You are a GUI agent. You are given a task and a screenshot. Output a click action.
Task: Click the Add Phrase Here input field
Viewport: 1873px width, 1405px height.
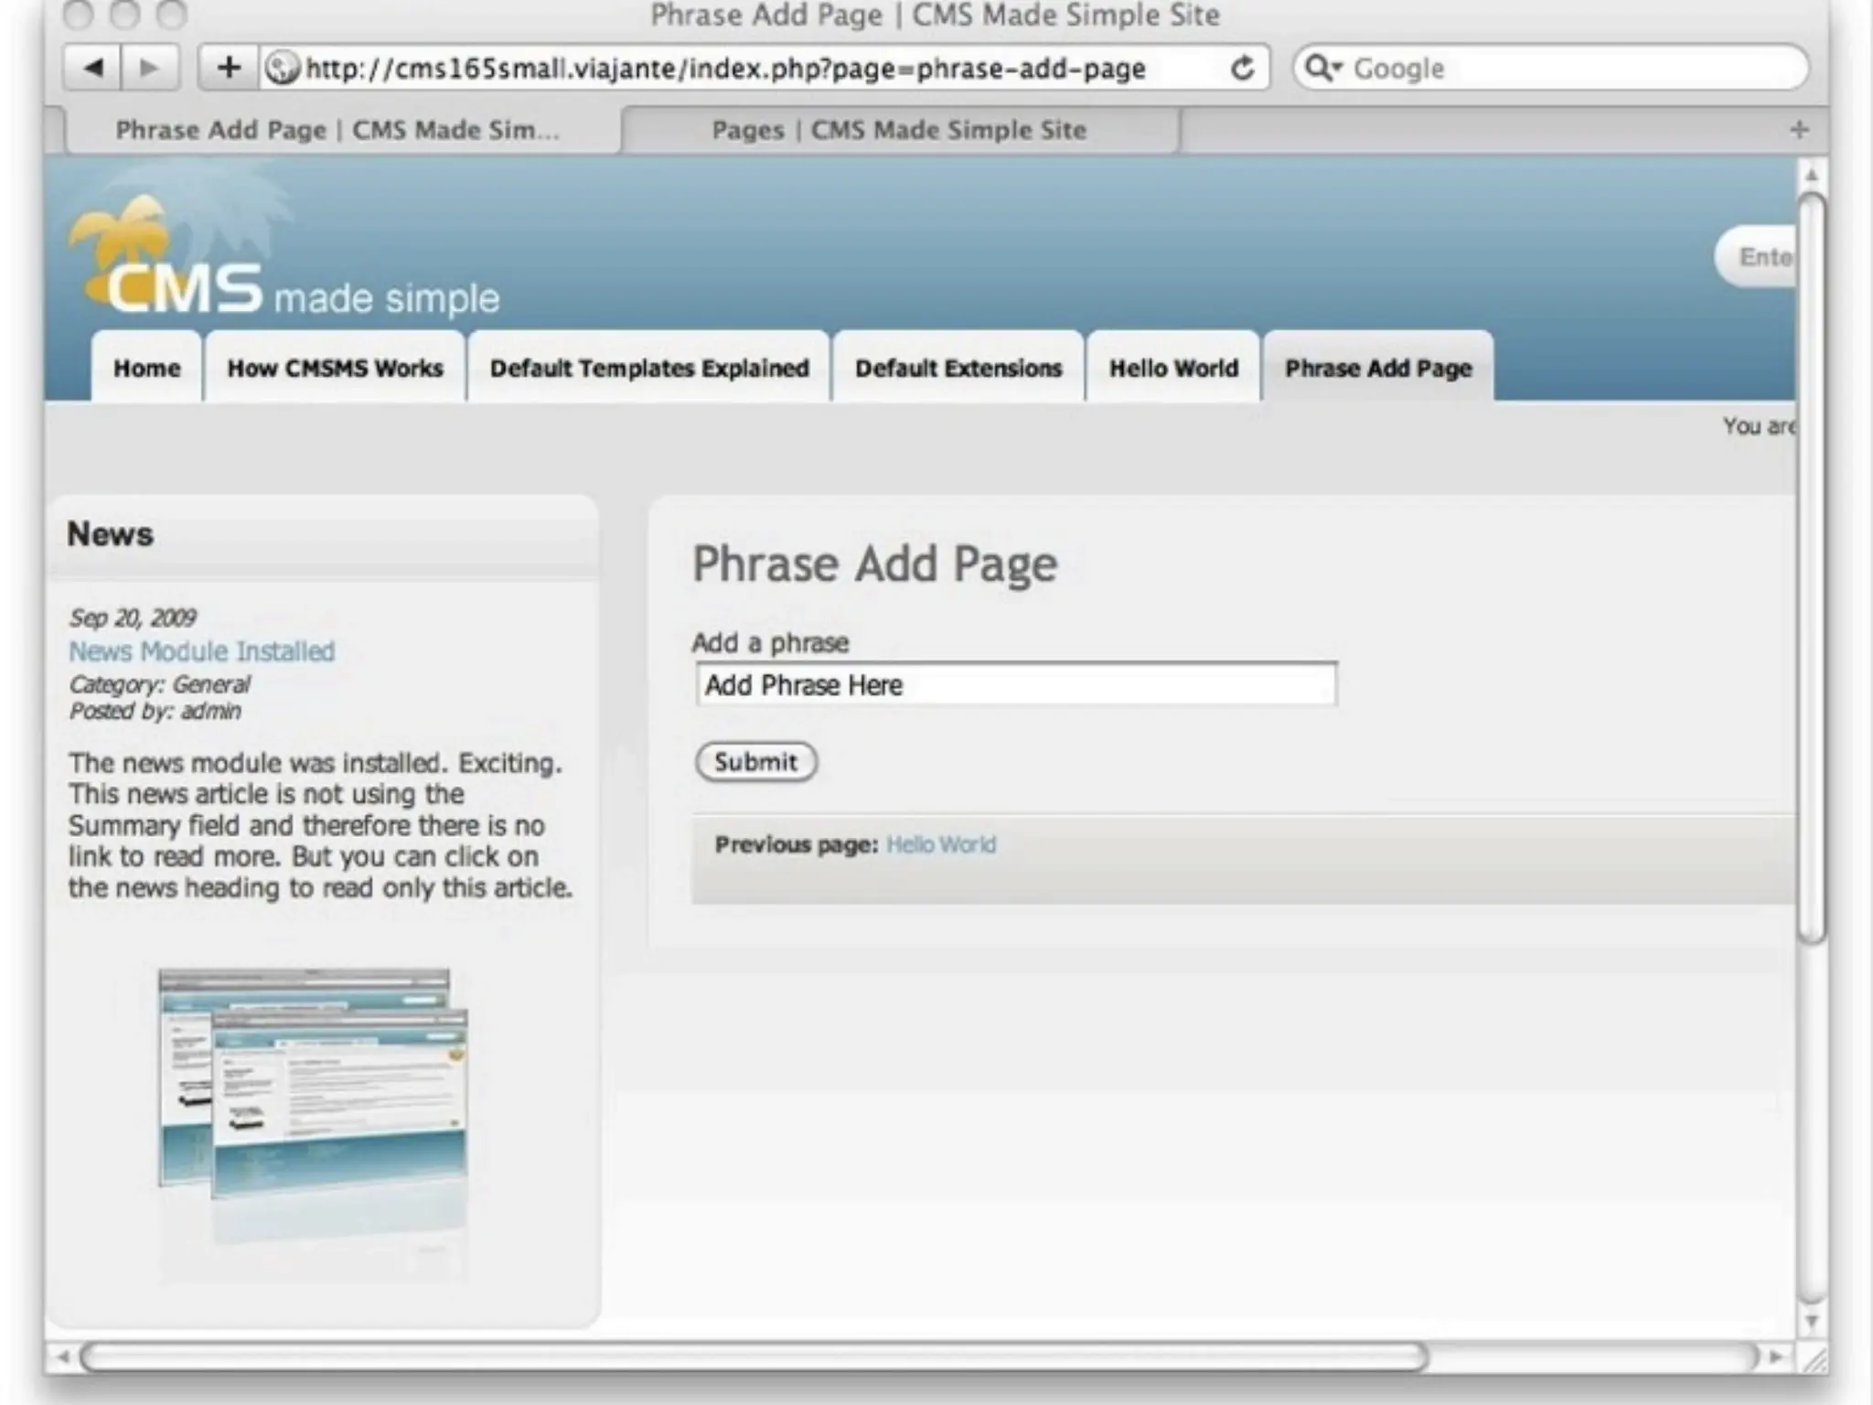point(1015,684)
